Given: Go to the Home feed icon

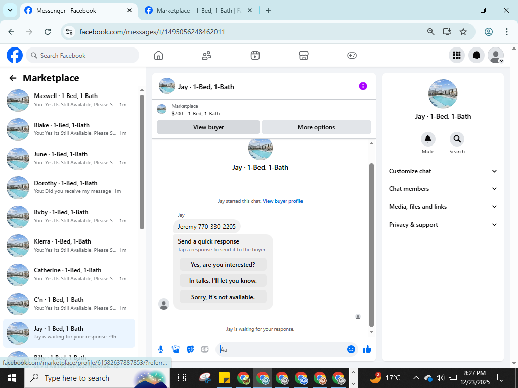Looking at the screenshot, I should (158, 56).
